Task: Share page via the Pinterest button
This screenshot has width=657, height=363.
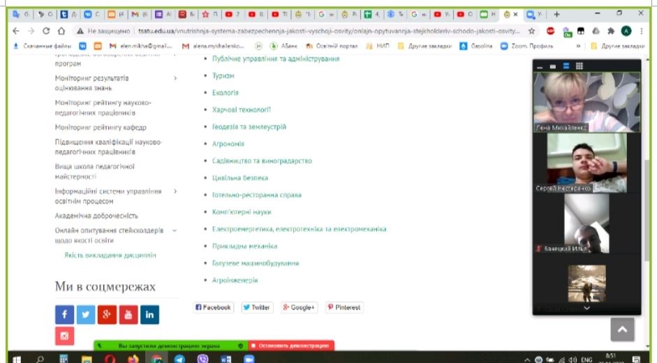Action: (344, 307)
